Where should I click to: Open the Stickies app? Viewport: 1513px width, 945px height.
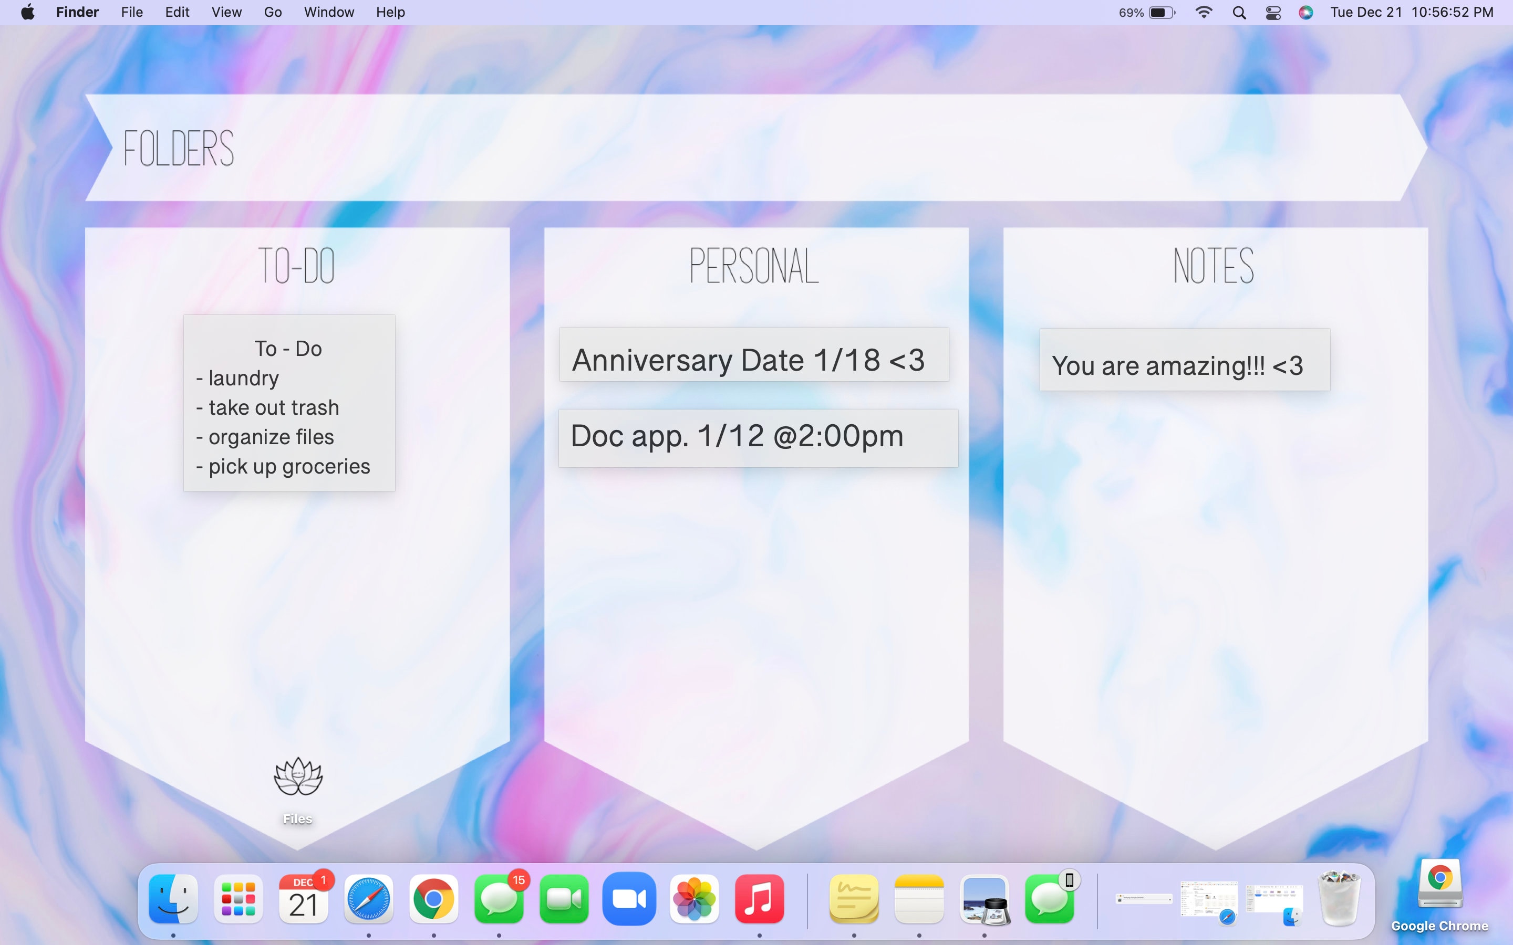[854, 900]
